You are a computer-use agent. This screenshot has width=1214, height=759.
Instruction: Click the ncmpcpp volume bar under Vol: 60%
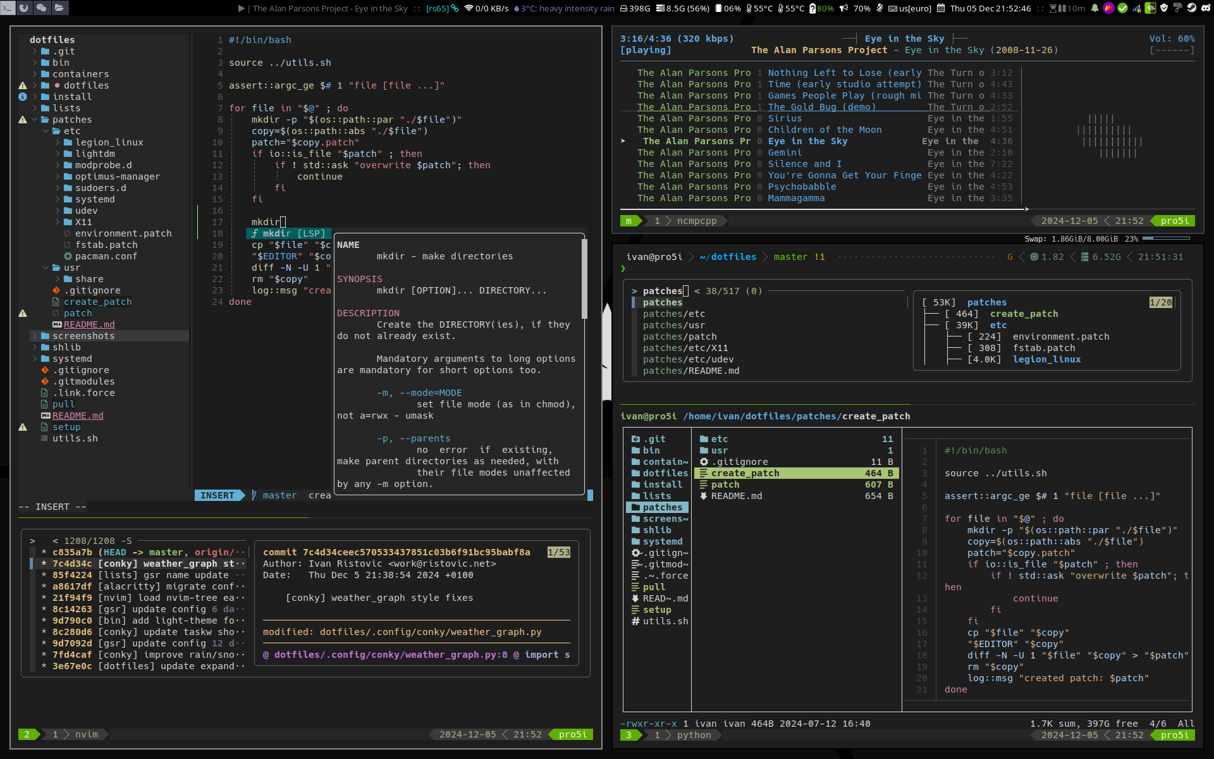pos(1172,50)
